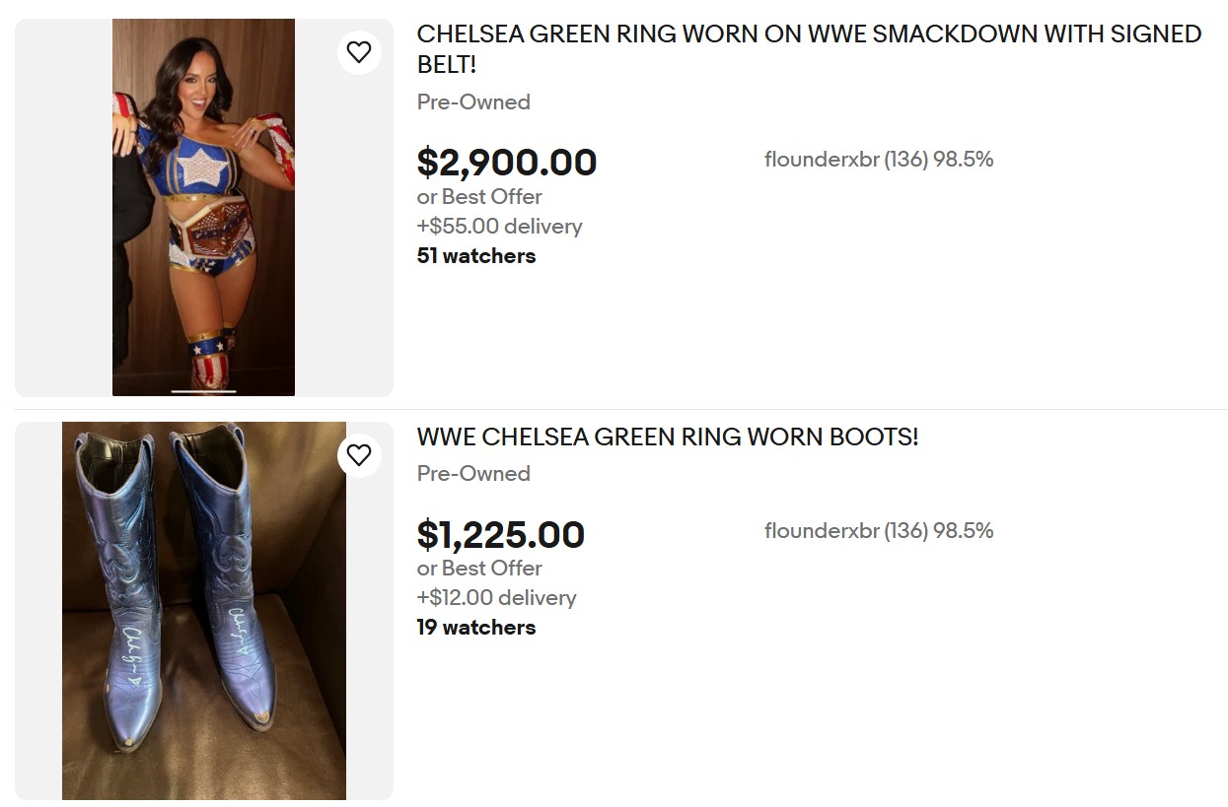Select 'or Best Offer' under the $1,225.00 price

point(479,569)
